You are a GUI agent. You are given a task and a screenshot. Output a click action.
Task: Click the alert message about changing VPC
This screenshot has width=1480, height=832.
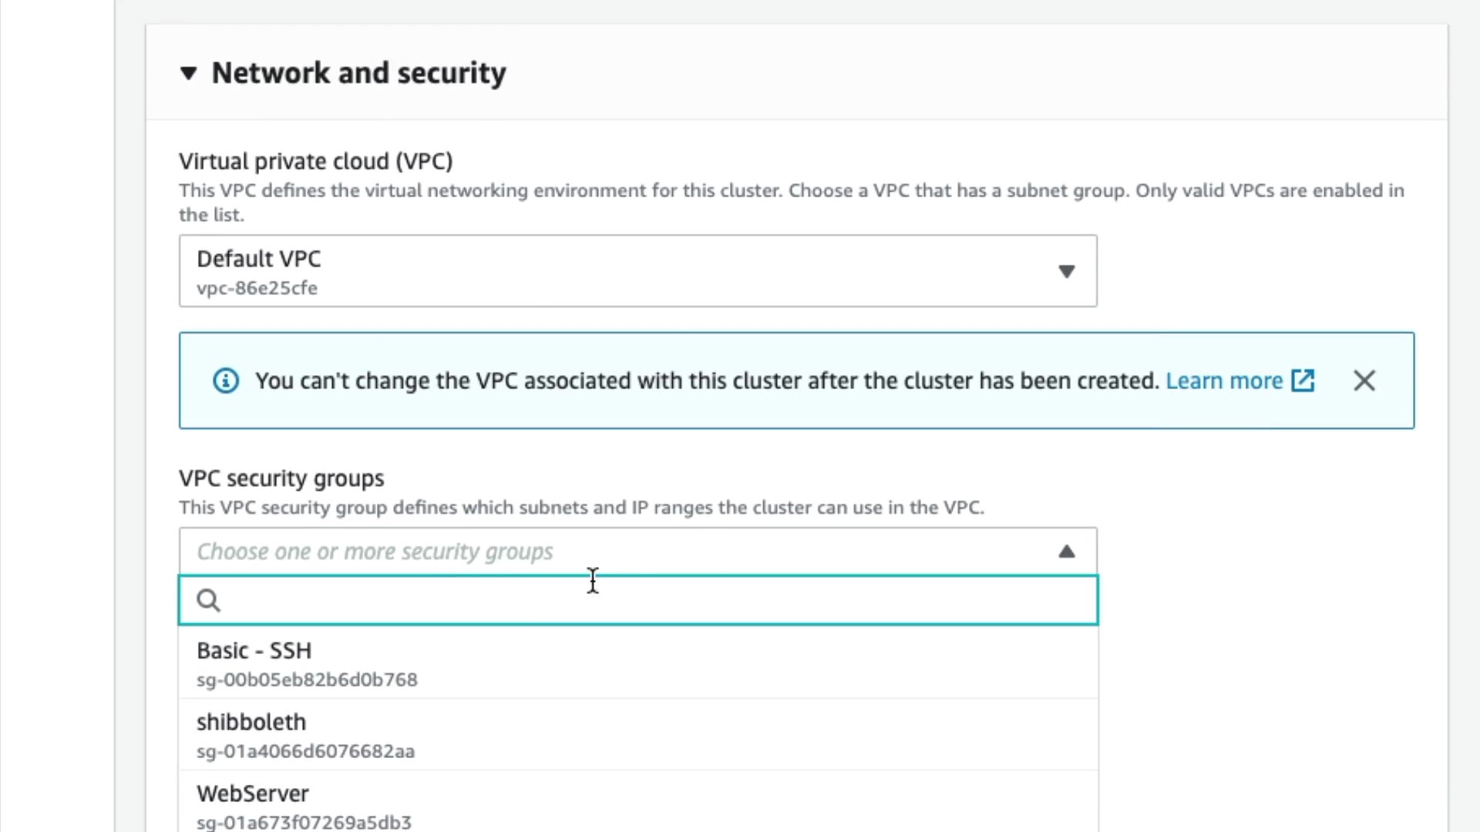(706, 381)
